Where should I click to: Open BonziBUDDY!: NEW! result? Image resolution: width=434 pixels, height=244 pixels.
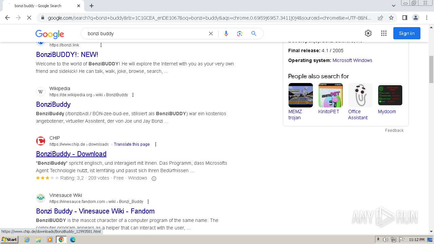tap(67, 55)
